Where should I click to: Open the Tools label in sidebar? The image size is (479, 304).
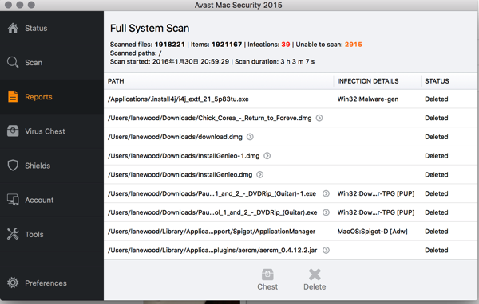coord(34,235)
